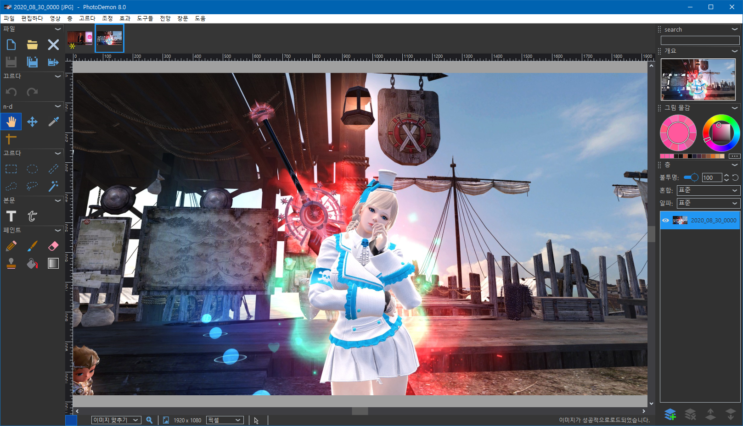
Task: Click the move layer up icon
Action: coord(710,414)
